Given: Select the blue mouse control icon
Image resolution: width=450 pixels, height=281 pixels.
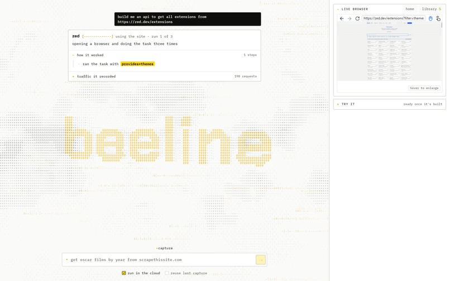Looking at the screenshot, I should pos(430,18).
